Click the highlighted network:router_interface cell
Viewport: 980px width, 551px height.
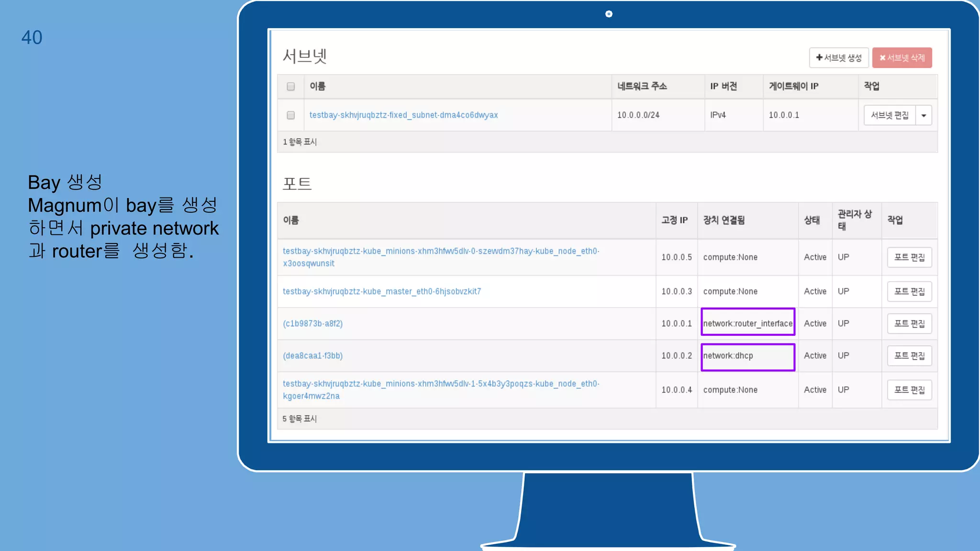click(x=747, y=324)
